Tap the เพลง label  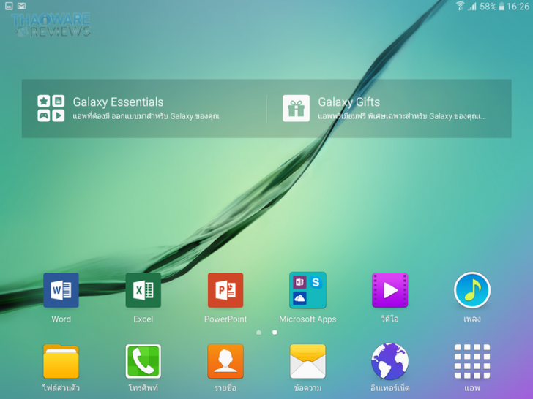472,319
